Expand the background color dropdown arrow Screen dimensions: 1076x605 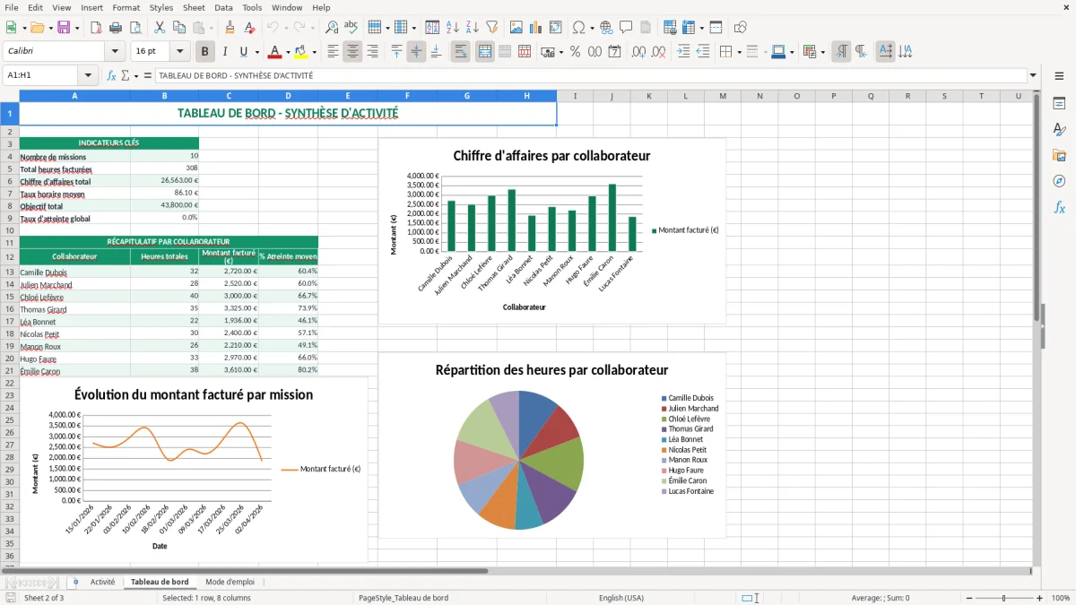[x=315, y=52]
